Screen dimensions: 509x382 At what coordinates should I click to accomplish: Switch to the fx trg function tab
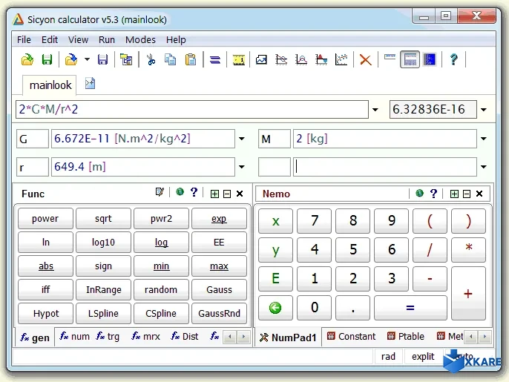click(108, 337)
